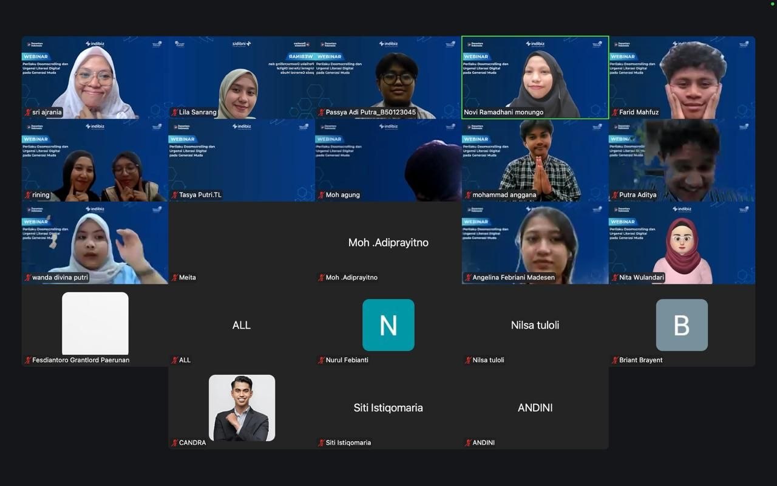Click the muted mic icon next to Nurul Febianti
The width and height of the screenshot is (777, 486).
pos(322,360)
